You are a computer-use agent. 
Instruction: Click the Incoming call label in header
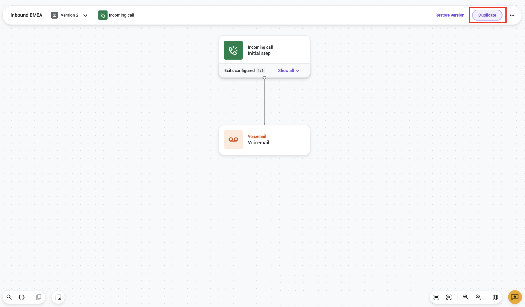pos(121,15)
